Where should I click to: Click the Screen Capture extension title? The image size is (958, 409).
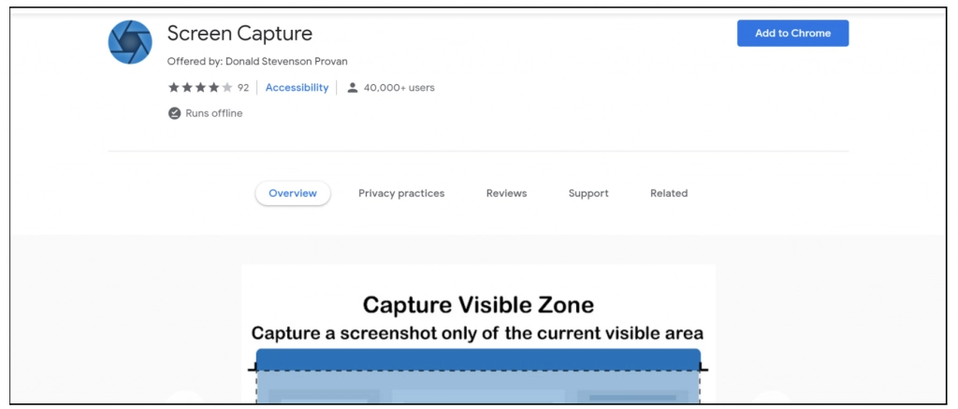pyautogui.click(x=239, y=34)
